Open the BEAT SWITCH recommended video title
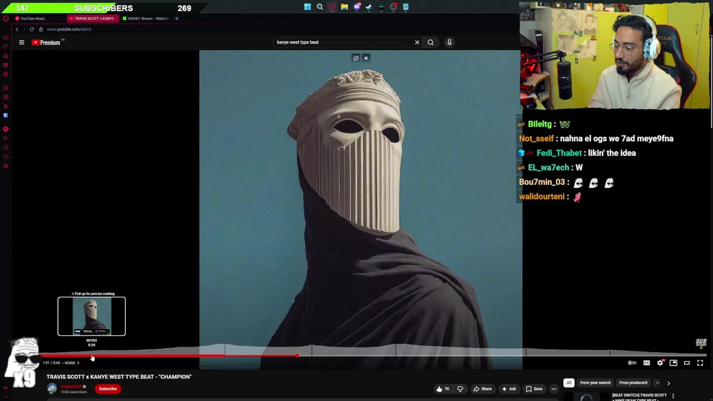The width and height of the screenshot is (713, 401). [x=639, y=397]
